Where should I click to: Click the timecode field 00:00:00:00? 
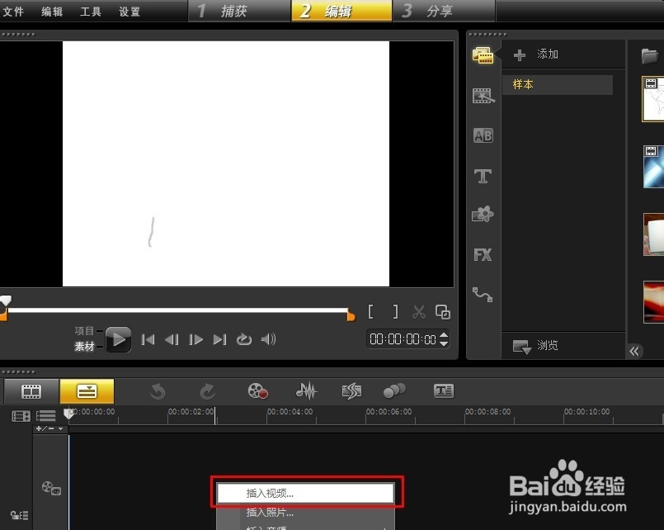point(403,339)
